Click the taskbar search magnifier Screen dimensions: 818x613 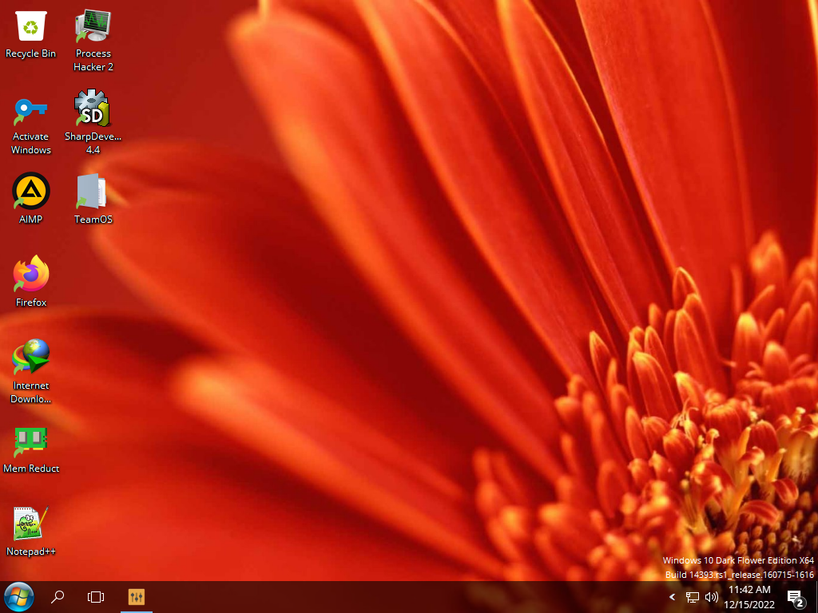pyautogui.click(x=58, y=596)
